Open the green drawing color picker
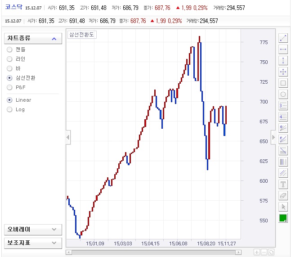Viewport: 291px width, 257px height. [x=283, y=218]
